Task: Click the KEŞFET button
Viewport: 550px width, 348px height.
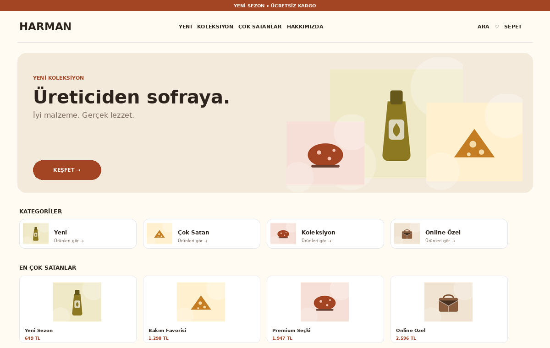Action: click(67, 170)
